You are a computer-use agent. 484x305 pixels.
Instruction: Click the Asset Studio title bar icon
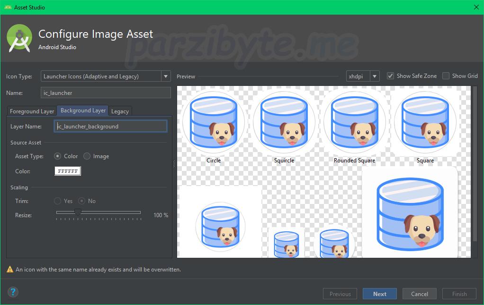[x=8, y=7]
